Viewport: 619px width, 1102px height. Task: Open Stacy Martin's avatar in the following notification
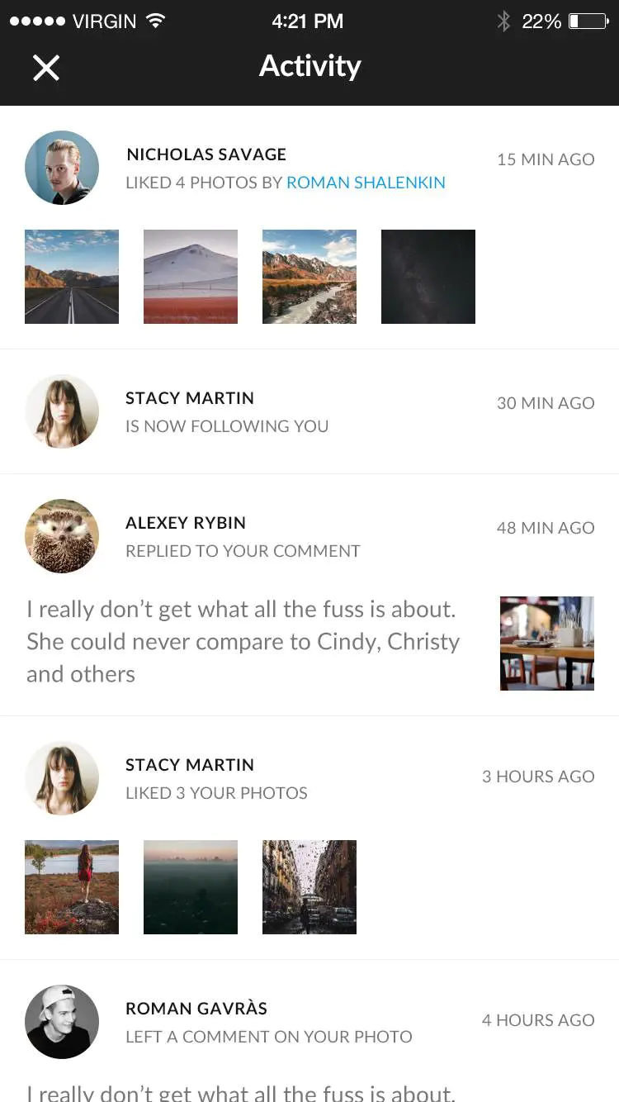62,411
